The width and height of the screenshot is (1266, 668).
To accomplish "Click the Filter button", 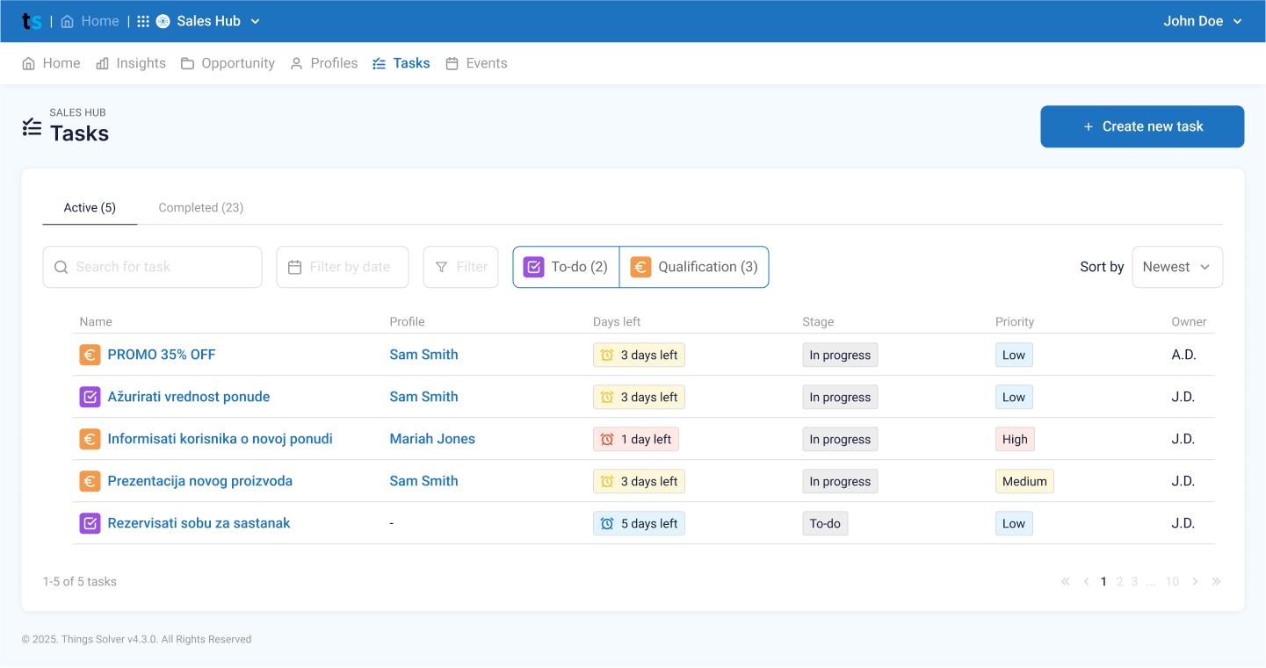I will tap(461, 267).
